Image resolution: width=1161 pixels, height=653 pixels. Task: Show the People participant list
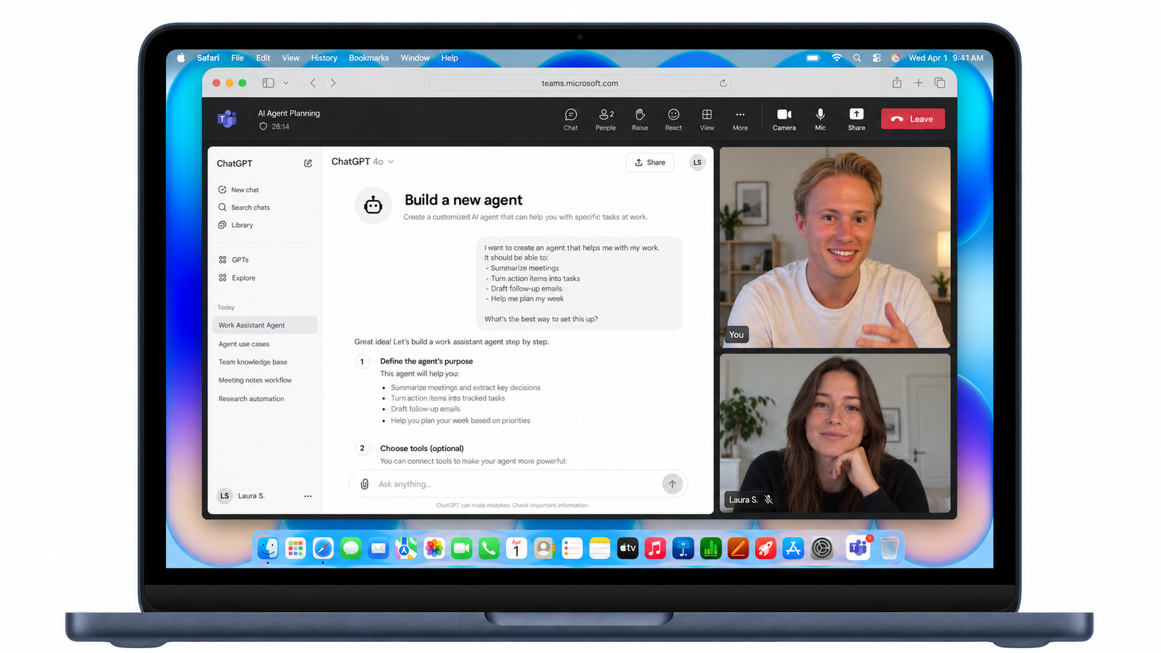pos(605,119)
